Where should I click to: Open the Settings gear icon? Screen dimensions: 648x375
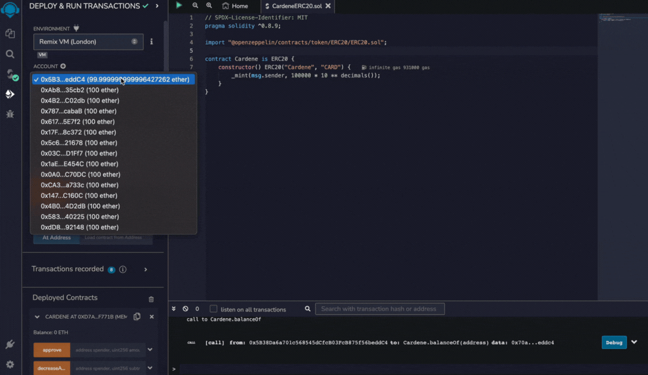tap(10, 364)
